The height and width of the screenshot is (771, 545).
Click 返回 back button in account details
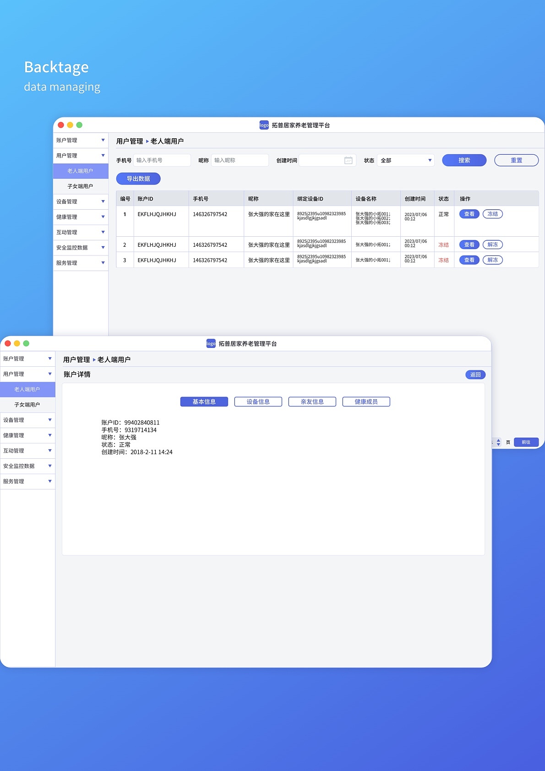click(475, 375)
